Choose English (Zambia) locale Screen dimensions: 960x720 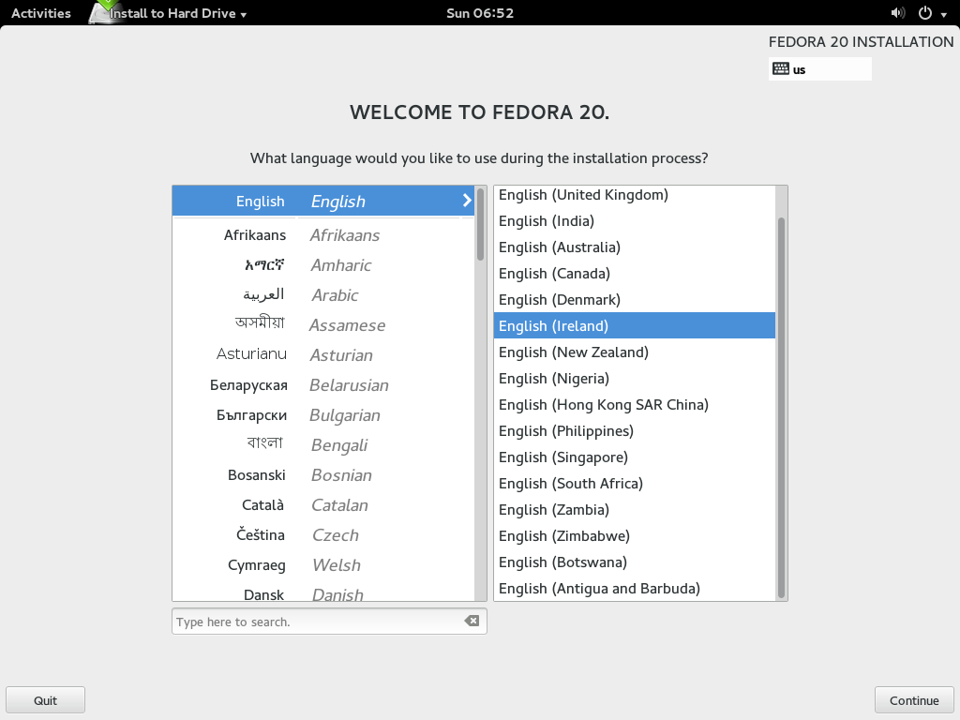click(x=635, y=510)
